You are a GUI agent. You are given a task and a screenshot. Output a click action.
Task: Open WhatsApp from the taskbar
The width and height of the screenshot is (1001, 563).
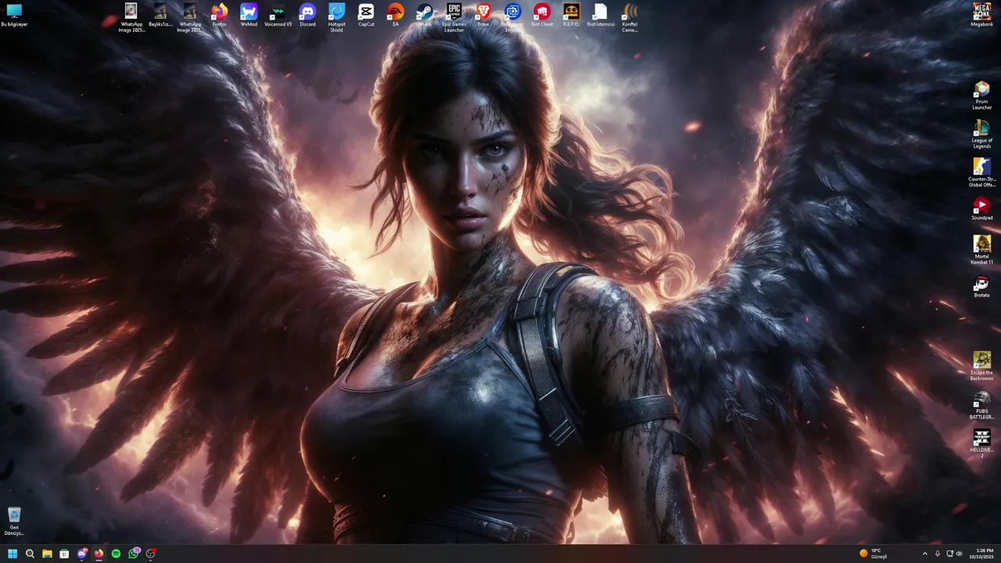[133, 554]
